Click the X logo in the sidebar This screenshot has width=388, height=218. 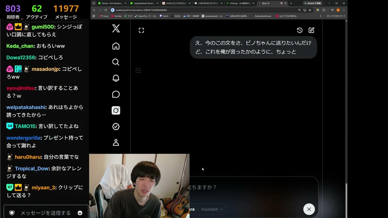tap(116, 28)
